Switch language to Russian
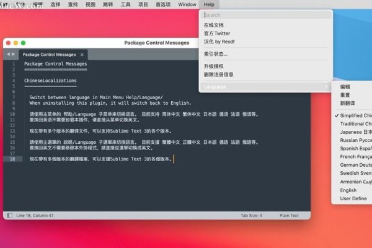The image size is (372, 248). coord(352,140)
